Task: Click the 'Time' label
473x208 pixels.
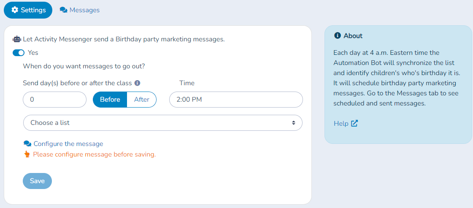Action: 187,83
